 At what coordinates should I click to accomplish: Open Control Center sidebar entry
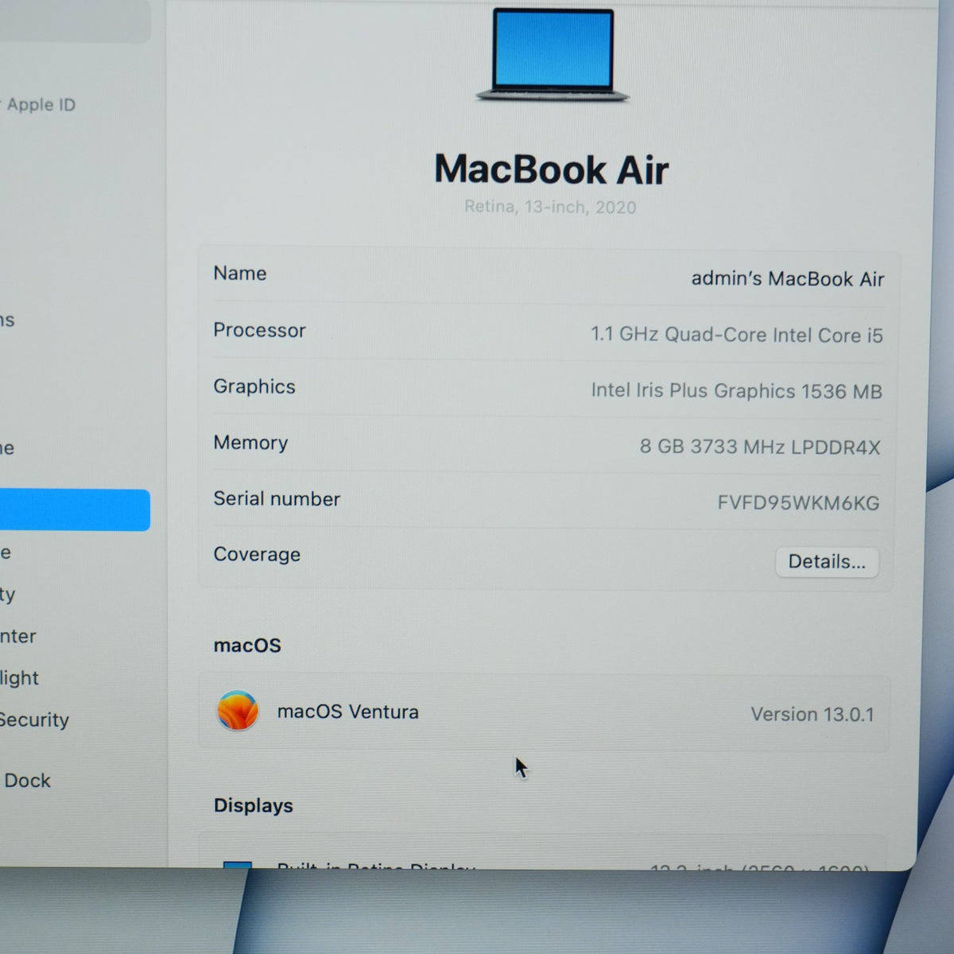pos(17,636)
